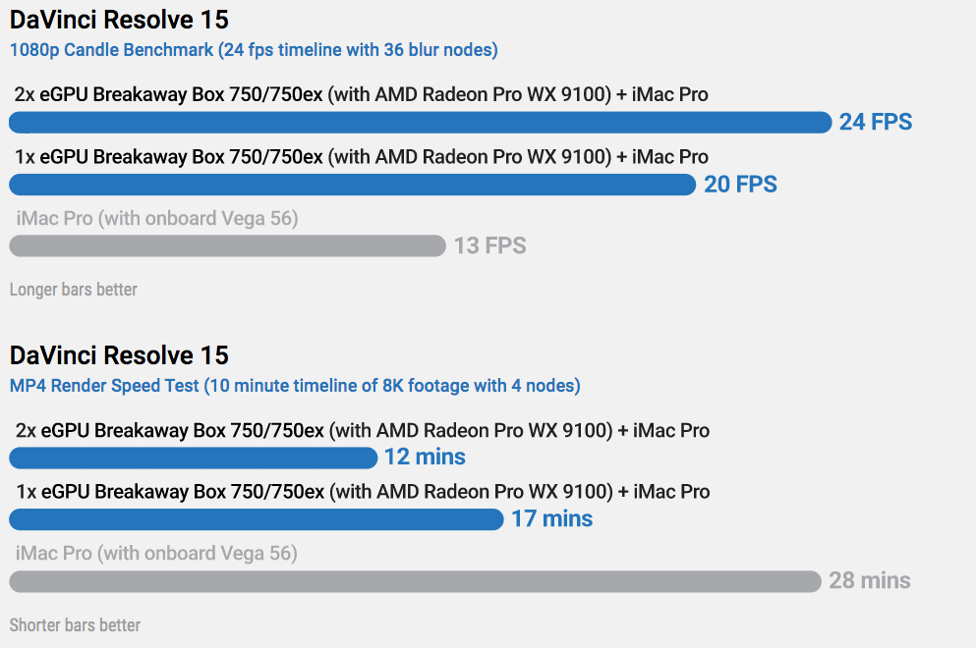Click the 1080p Candle Benchmark subtitle
976x648 pixels.
tap(254, 50)
